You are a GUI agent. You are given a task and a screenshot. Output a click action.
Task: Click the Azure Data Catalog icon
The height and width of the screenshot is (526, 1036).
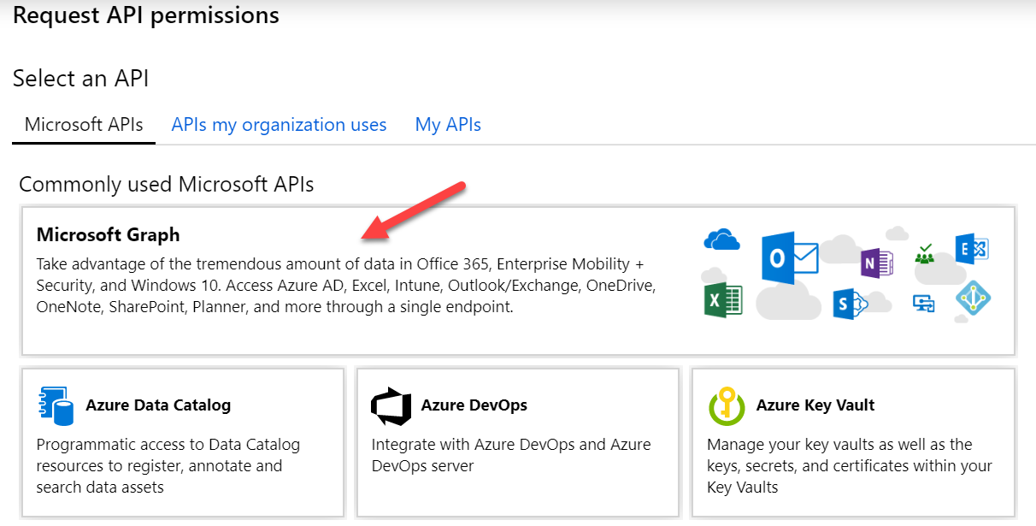pyautogui.click(x=56, y=405)
